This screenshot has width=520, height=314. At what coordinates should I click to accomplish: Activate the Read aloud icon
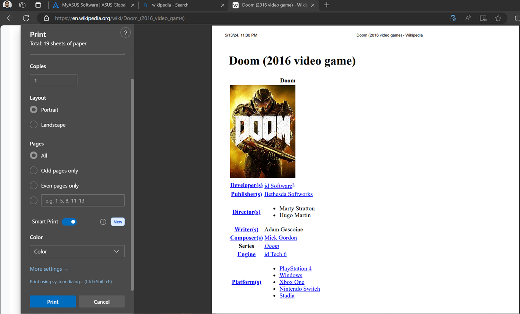[x=468, y=18]
